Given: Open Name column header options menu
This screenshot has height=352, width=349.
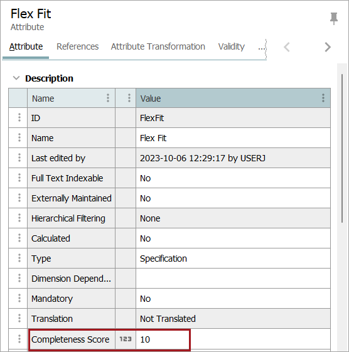Looking at the screenshot, I should [x=108, y=98].
